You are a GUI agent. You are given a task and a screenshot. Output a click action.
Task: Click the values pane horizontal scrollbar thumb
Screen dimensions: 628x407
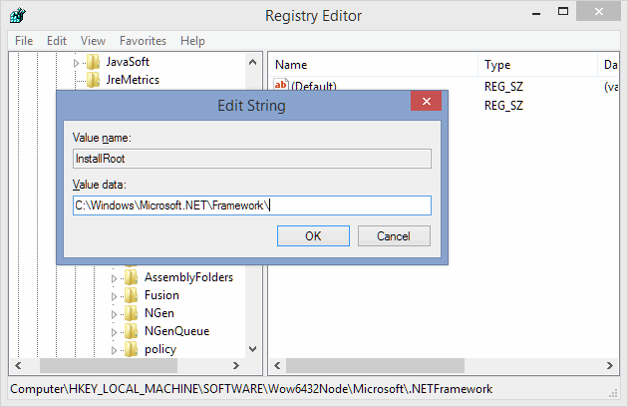[375, 365]
